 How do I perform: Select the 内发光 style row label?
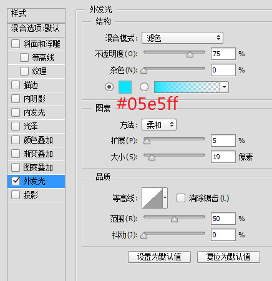pyautogui.click(x=34, y=112)
